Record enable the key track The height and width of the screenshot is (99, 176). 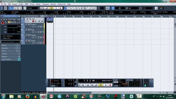click(x=33, y=43)
